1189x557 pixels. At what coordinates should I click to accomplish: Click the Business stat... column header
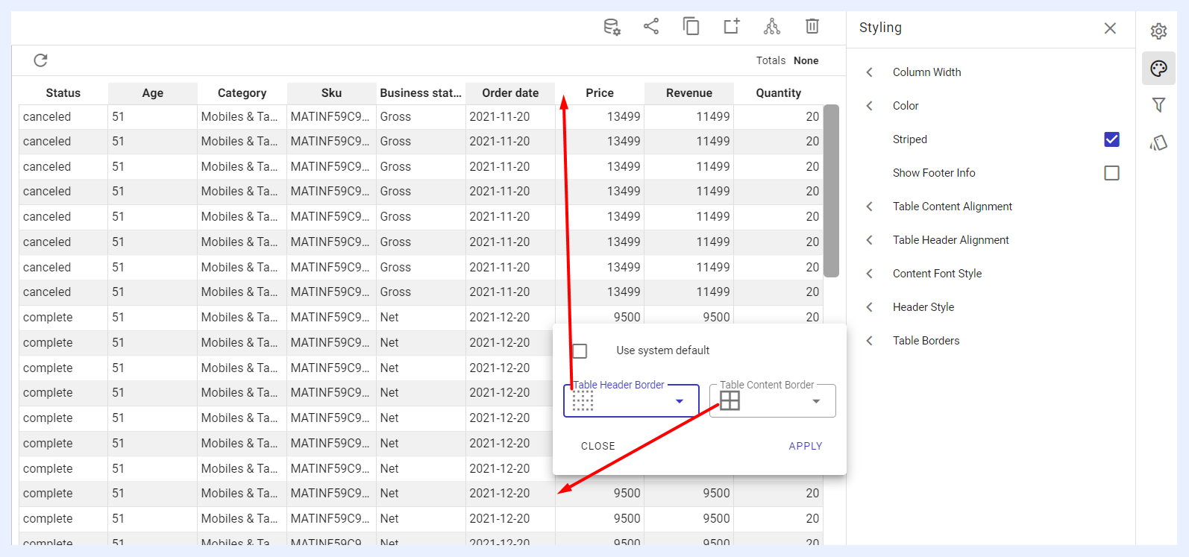click(421, 93)
